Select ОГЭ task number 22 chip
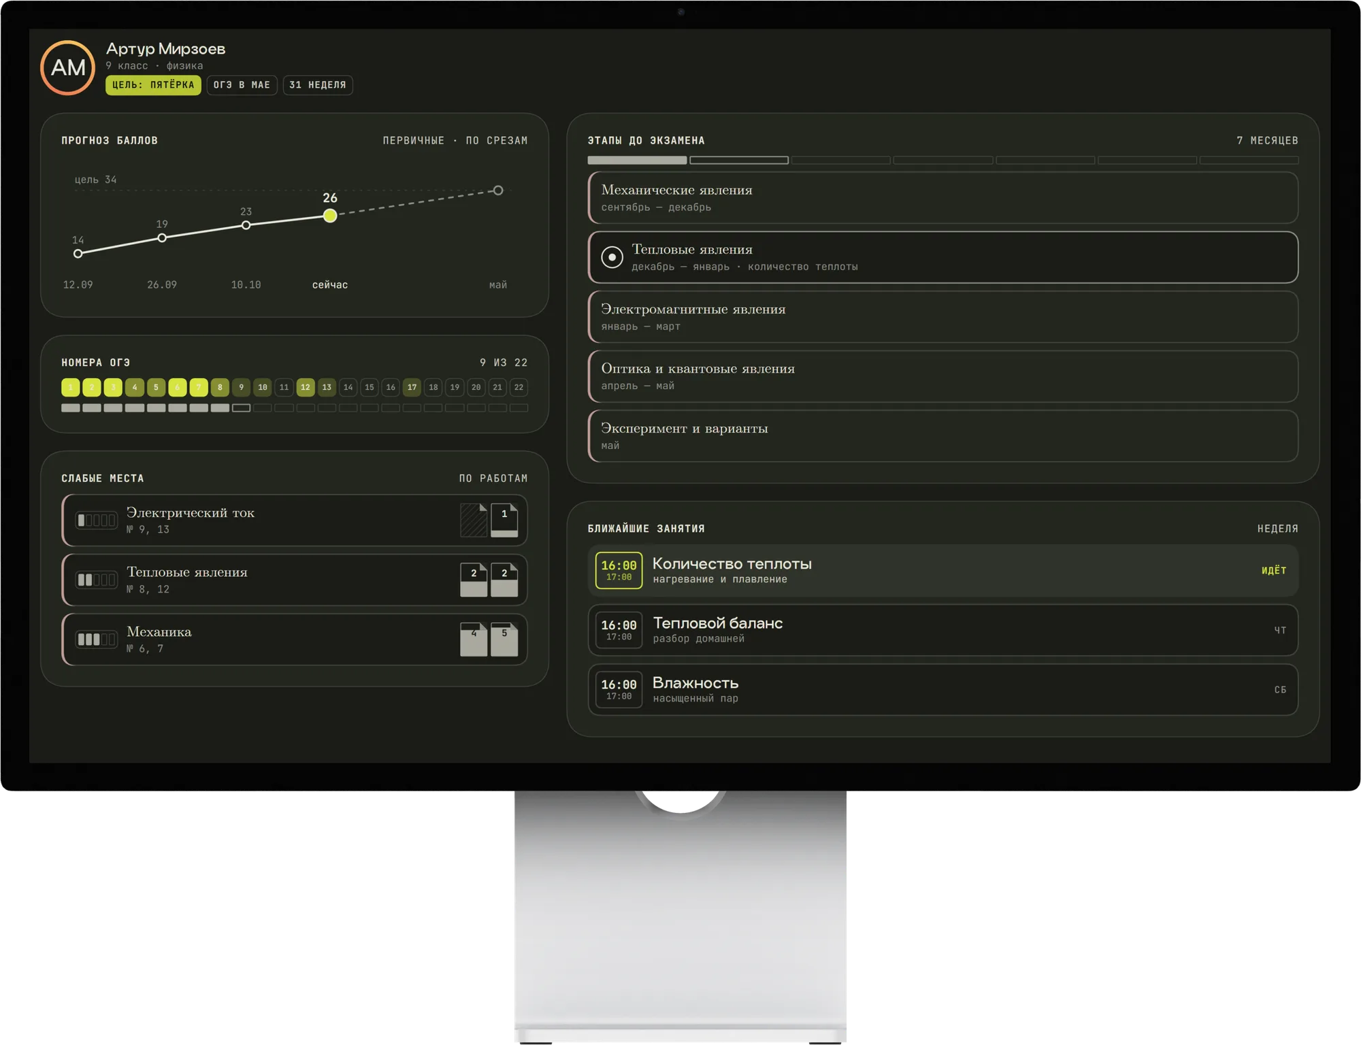The height and width of the screenshot is (1045, 1361). [x=519, y=387]
